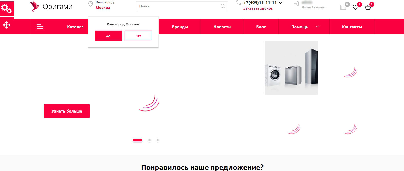Select the second slider pagination dot
This screenshot has width=404, height=171.
149,140
